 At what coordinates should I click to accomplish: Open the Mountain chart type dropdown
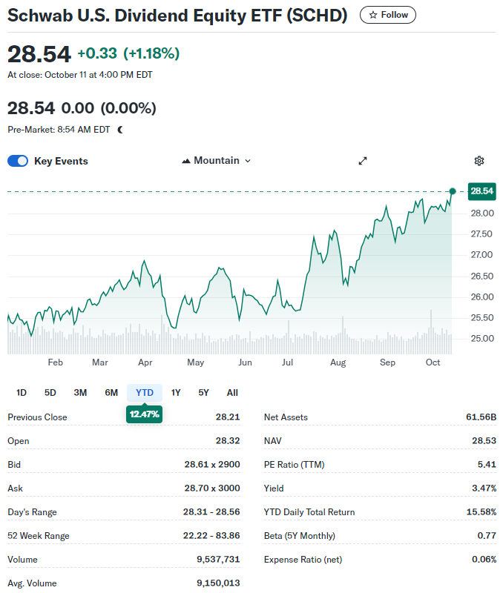click(x=217, y=161)
